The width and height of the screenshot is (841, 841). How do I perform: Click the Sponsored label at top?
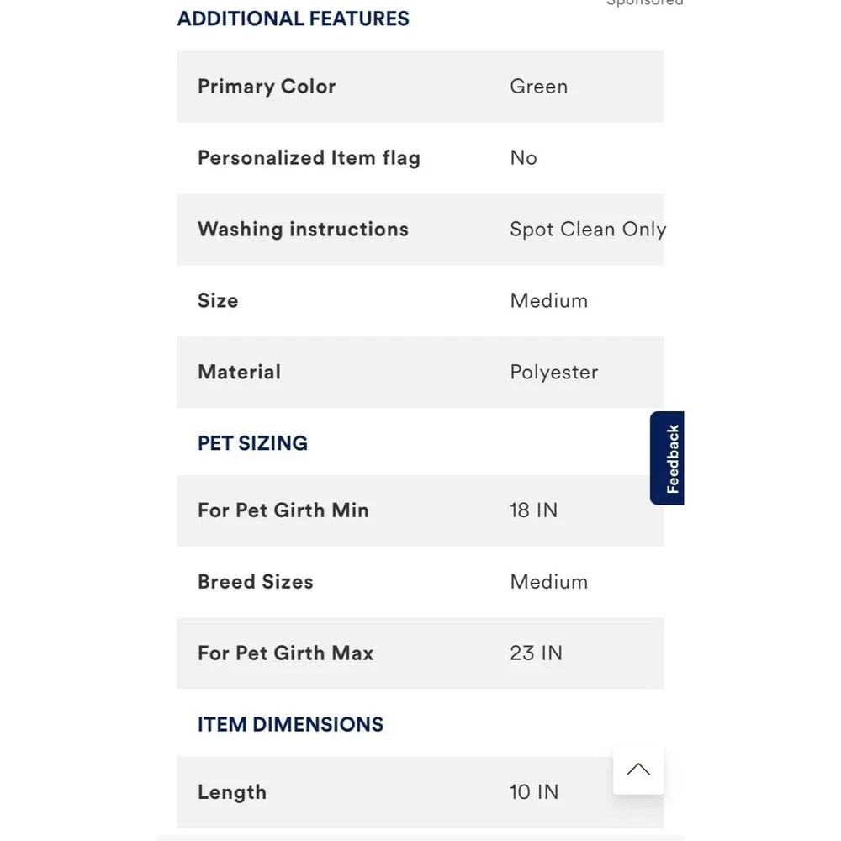pos(645,3)
